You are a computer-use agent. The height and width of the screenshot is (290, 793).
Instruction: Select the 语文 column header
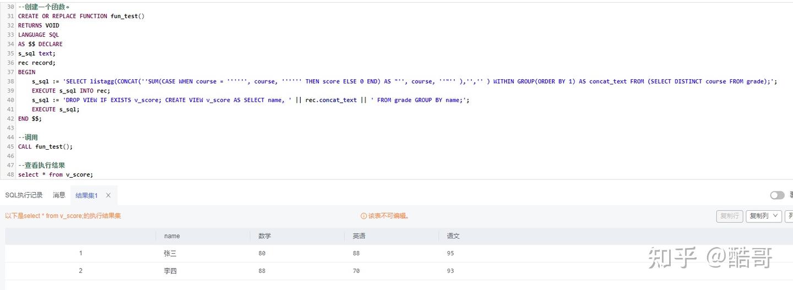[x=453, y=236]
